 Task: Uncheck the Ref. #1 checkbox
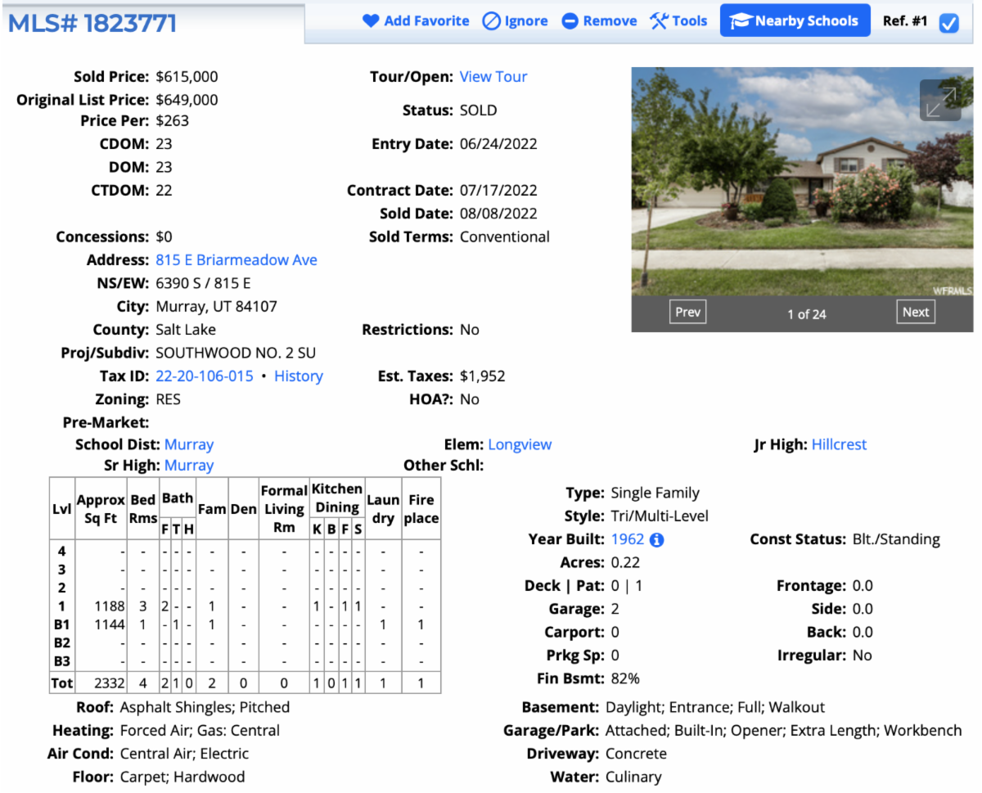(948, 23)
